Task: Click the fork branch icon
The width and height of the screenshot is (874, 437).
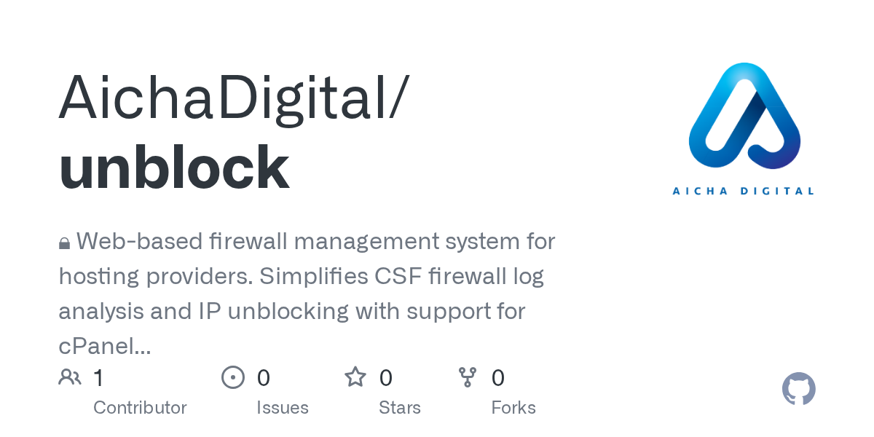Action: pyautogui.click(x=468, y=377)
